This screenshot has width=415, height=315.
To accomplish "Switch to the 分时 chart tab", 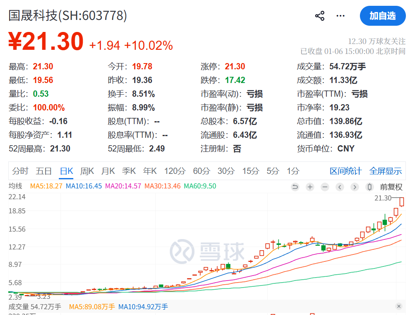I will click(20, 171).
